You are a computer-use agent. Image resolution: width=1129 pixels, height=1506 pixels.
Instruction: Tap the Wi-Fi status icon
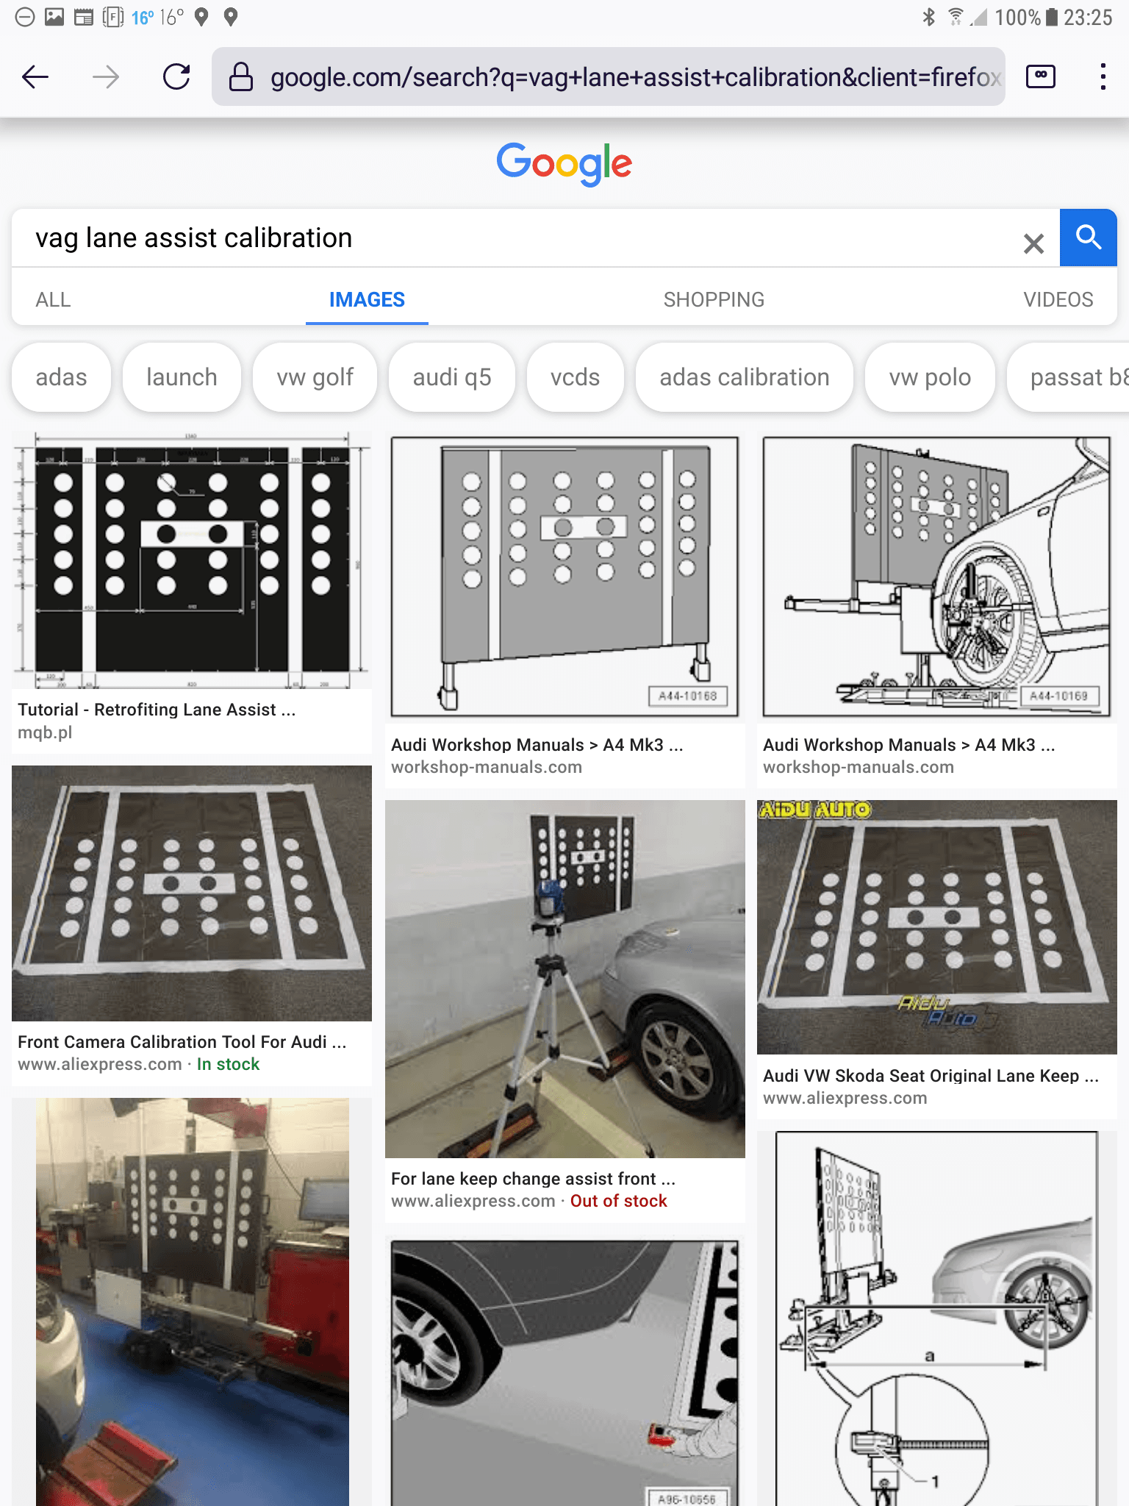point(956,16)
